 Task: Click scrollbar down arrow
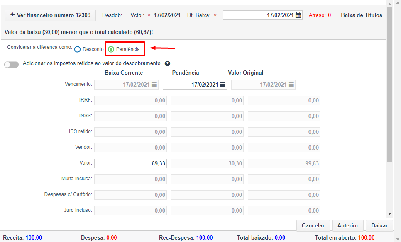click(389, 214)
